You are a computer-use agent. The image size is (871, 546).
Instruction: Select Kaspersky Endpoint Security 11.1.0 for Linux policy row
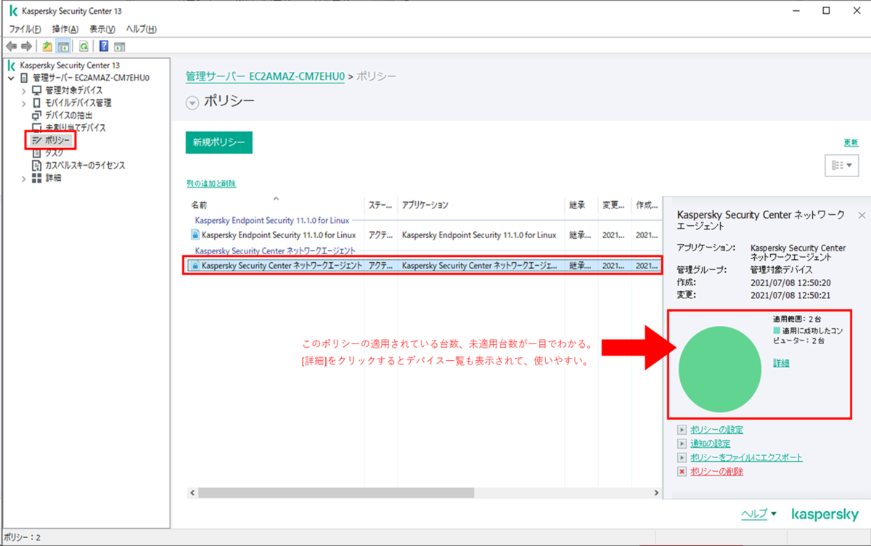click(425, 235)
